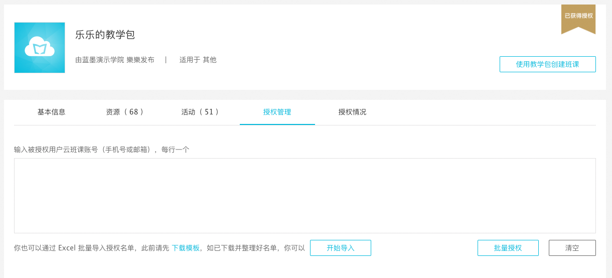Click the Excel 批量导入授权名单 hint text

click(160, 248)
